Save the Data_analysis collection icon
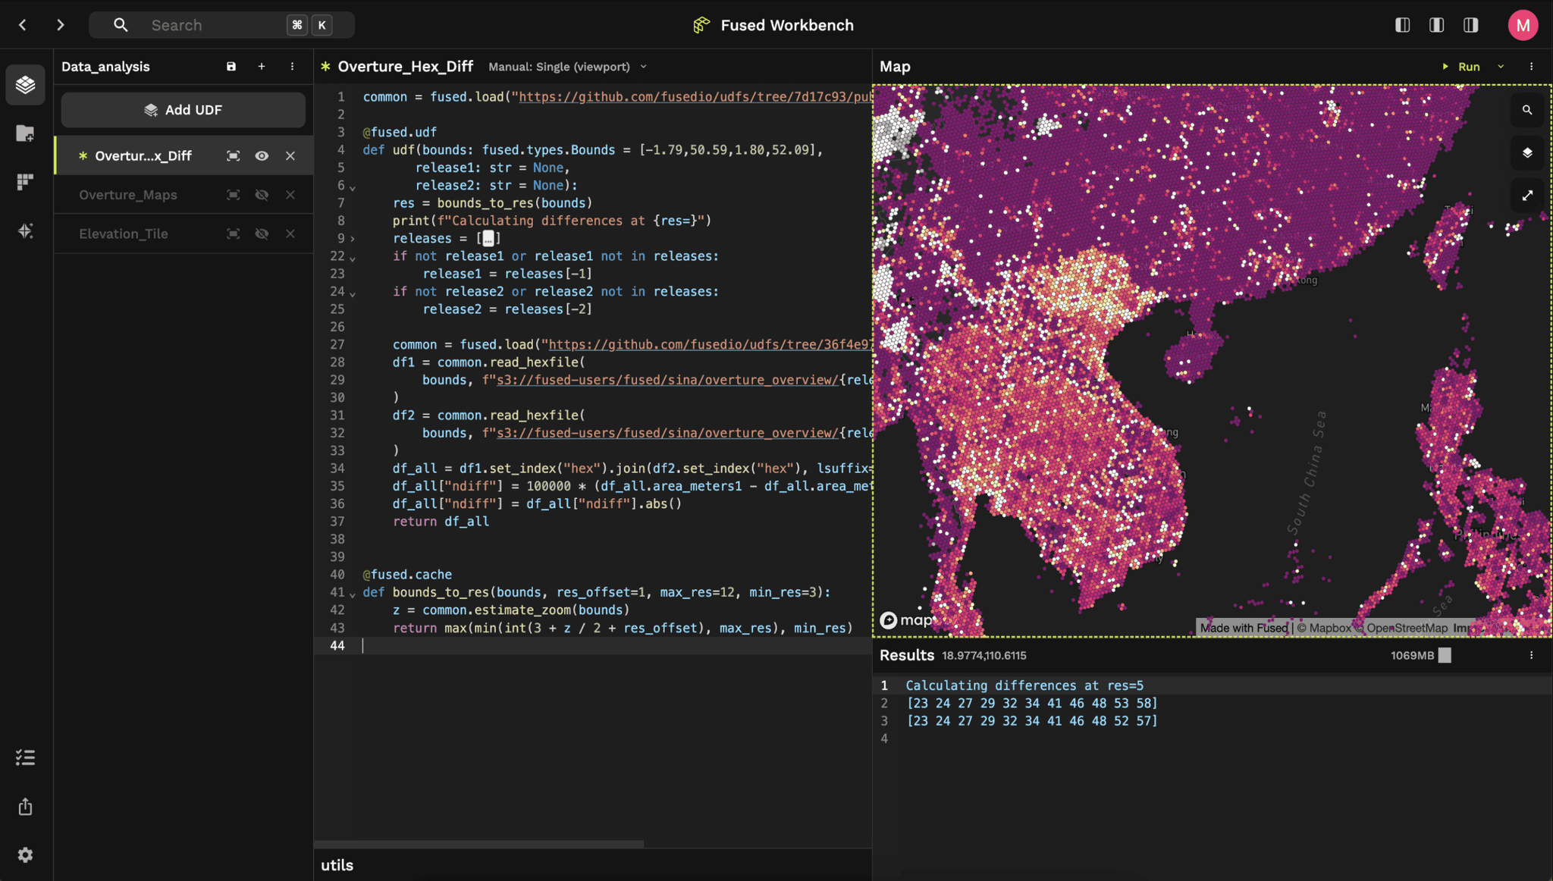Screen dimensions: 1553x881 pyautogui.click(x=231, y=67)
